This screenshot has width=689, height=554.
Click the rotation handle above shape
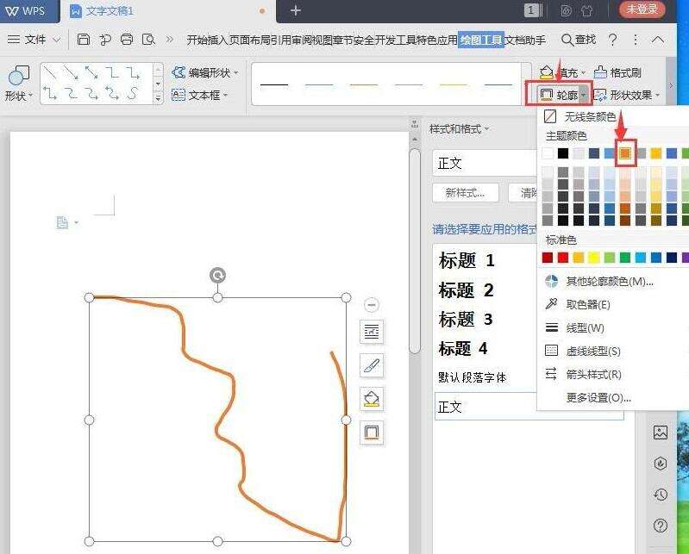point(217,275)
